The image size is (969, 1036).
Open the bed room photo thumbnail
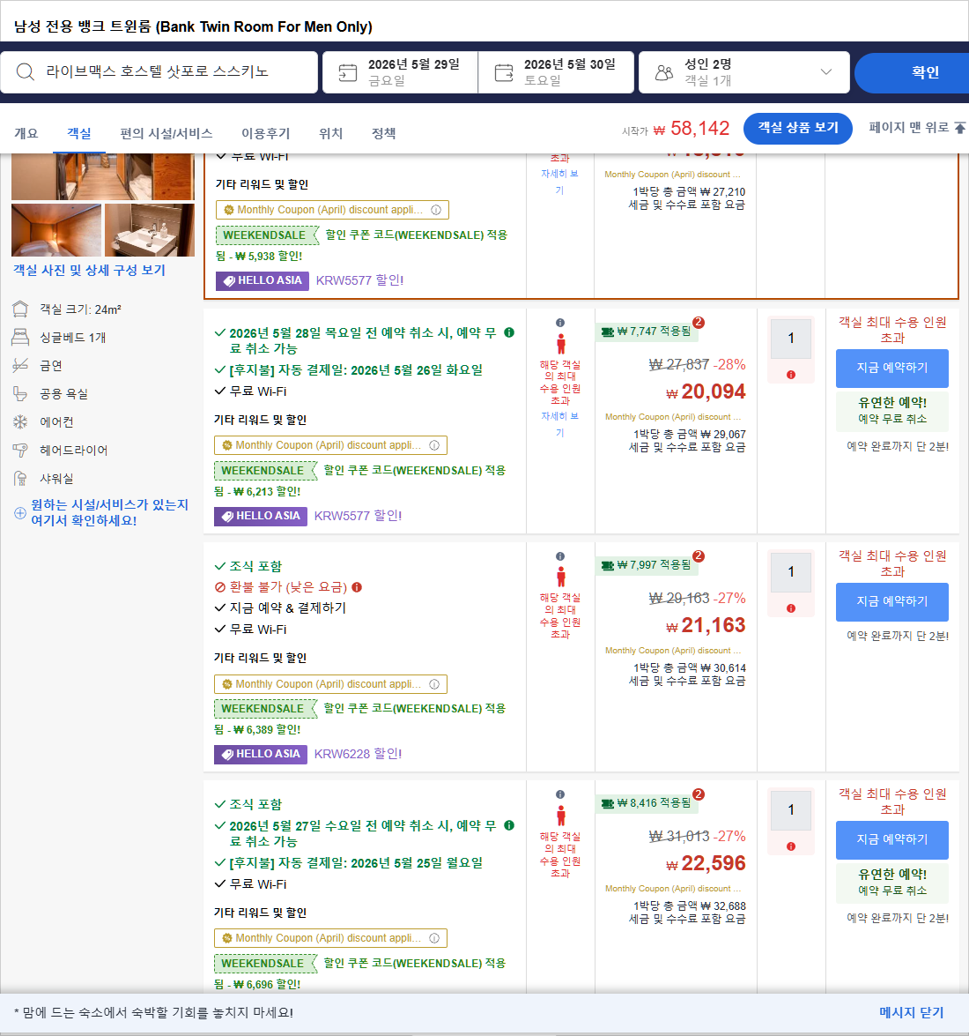(56, 230)
